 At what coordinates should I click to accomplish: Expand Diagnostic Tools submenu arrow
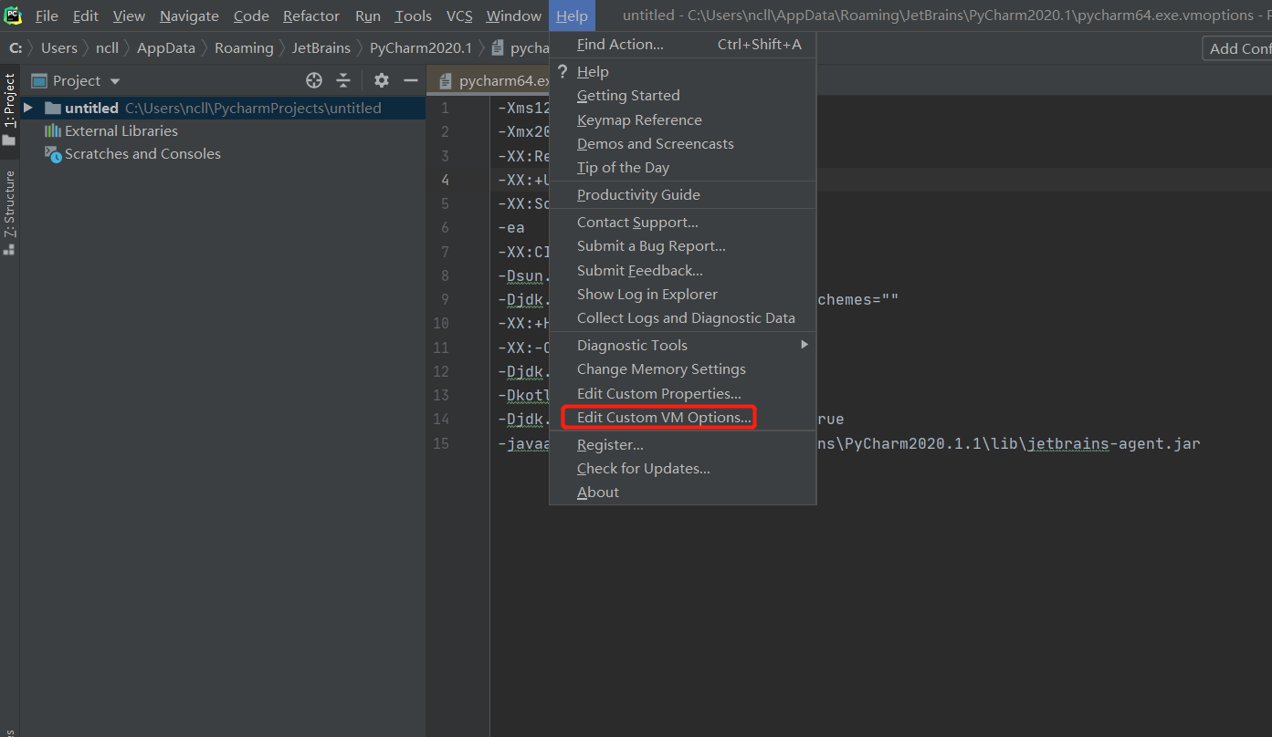(804, 345)
